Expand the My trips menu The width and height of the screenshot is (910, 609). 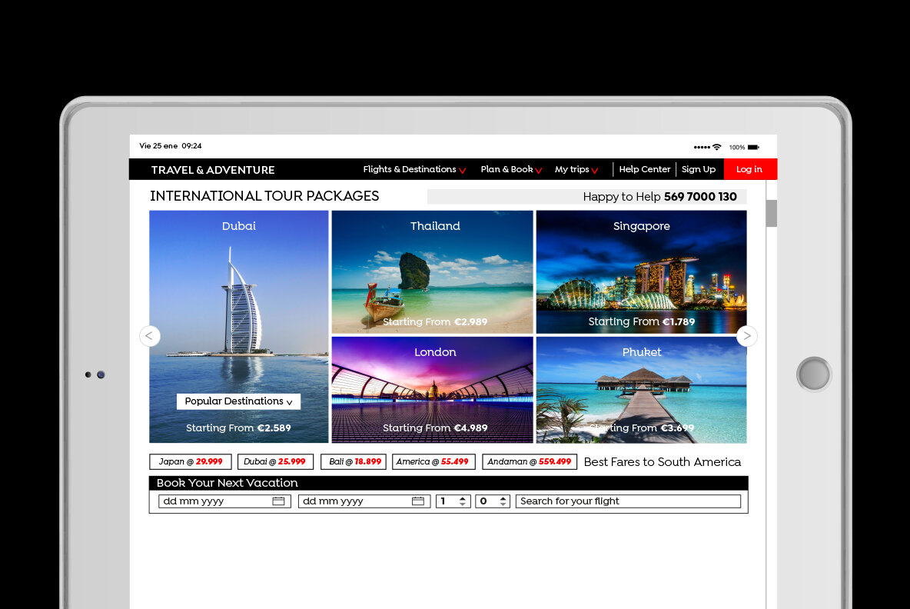(x=576, y=169)
